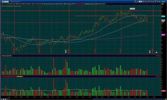Click the green last price in toolbar

click(x=163, y=2)
